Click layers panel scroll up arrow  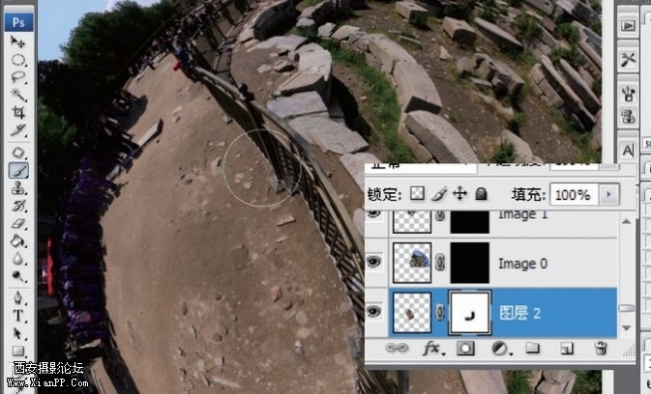(x=627, y=222)
